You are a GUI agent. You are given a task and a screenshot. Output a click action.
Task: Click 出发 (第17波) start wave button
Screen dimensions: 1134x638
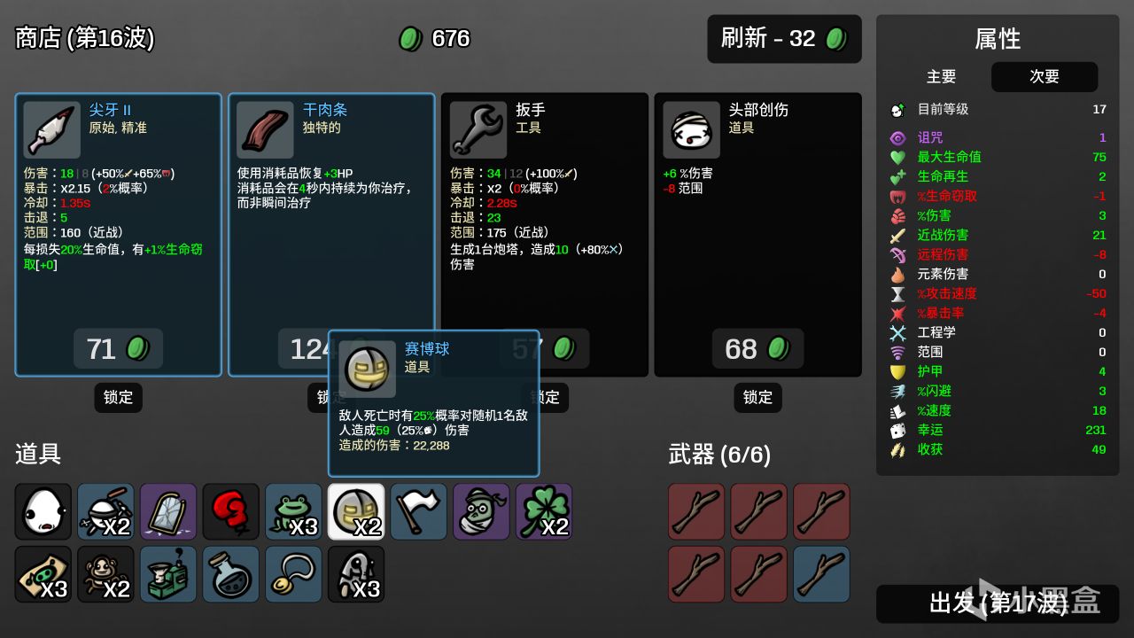pyautogui.click(x=998, y=603)
